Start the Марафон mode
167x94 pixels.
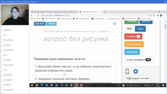(132, 52)
